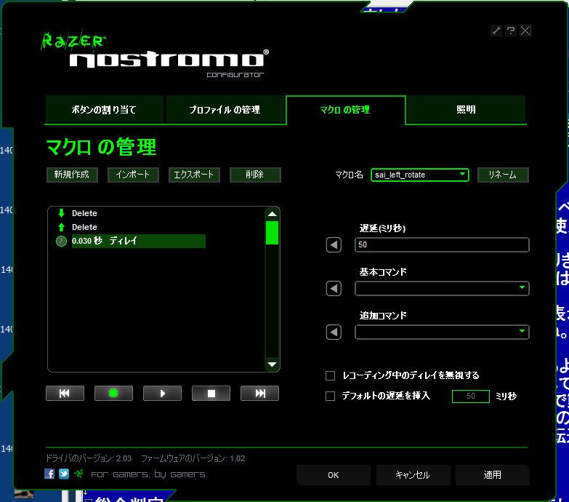
Task: Click the OK button
Action: [x=333, y=475]
